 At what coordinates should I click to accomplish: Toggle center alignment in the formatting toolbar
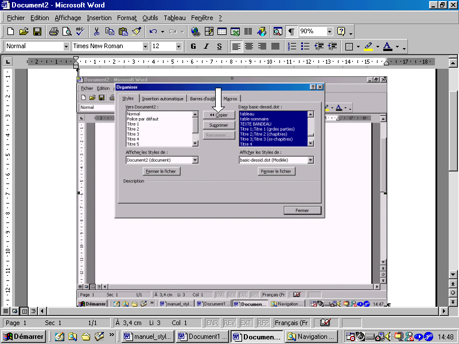click(249, 46)
